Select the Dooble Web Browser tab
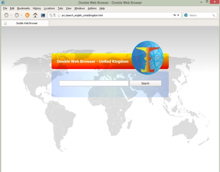220x172 pixels. (25, 23)
